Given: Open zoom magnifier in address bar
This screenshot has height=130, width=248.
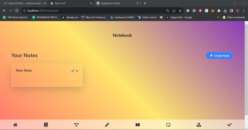Looking at the screenshot, I should (168, 11).
